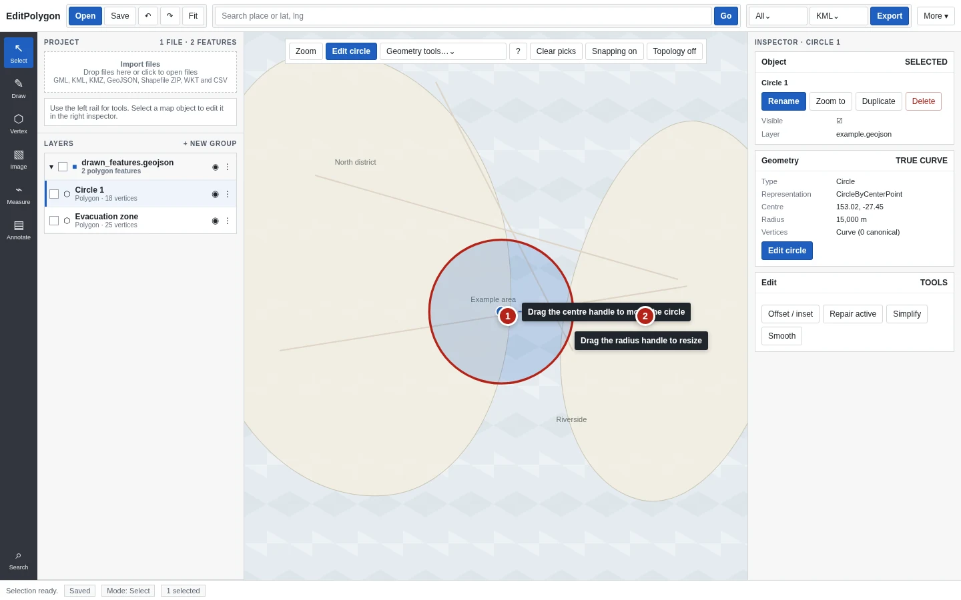Tick the Circle 1 layer checkbox
This screenshot has height=600, width=961.
(x=54, y=194)
